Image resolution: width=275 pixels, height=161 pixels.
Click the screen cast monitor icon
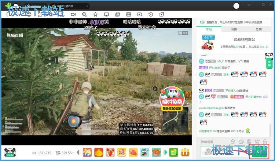point(106,14)
